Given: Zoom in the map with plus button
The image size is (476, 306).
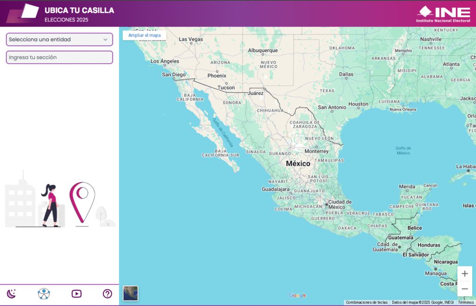Looking at the screenshot, I should 464,273.
